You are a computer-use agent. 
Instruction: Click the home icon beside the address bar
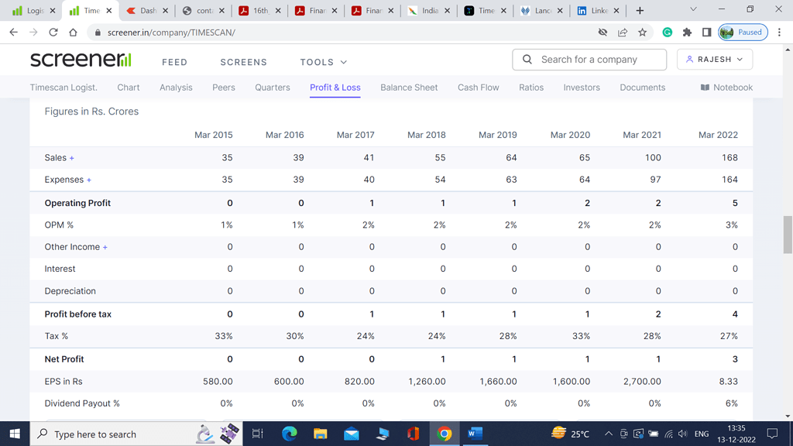click(74, 33)
